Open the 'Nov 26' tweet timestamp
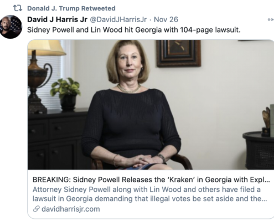 pyautogui.click(x=166, y=19)
